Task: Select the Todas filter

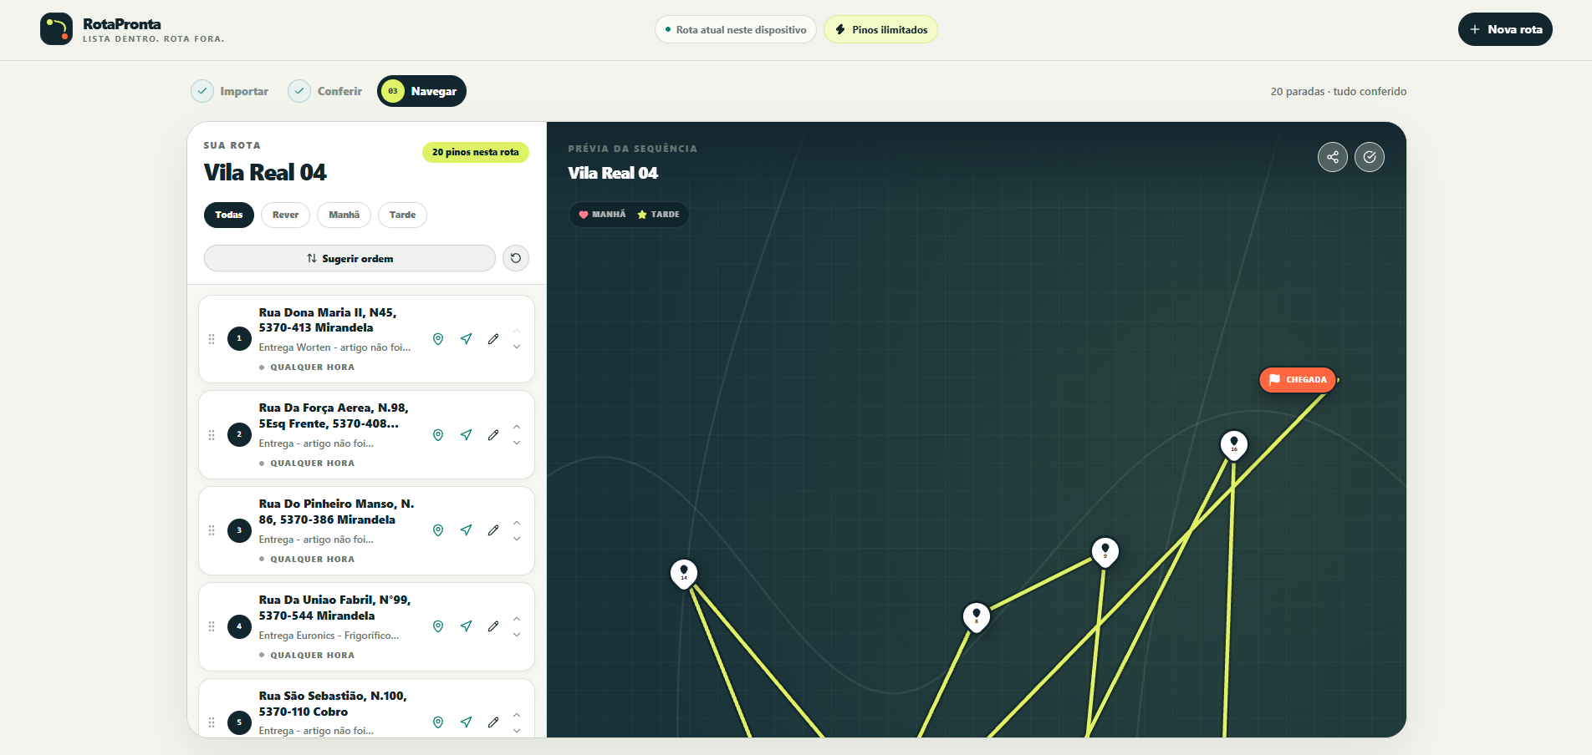Action: [x=229, y=215]
